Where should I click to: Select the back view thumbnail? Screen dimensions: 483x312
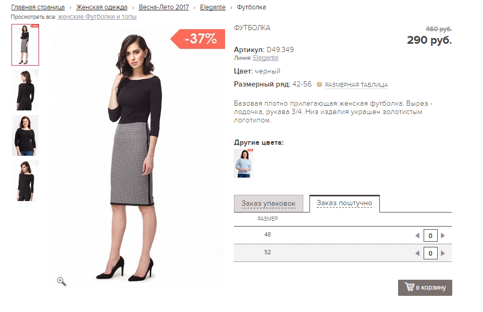point(25,90)
